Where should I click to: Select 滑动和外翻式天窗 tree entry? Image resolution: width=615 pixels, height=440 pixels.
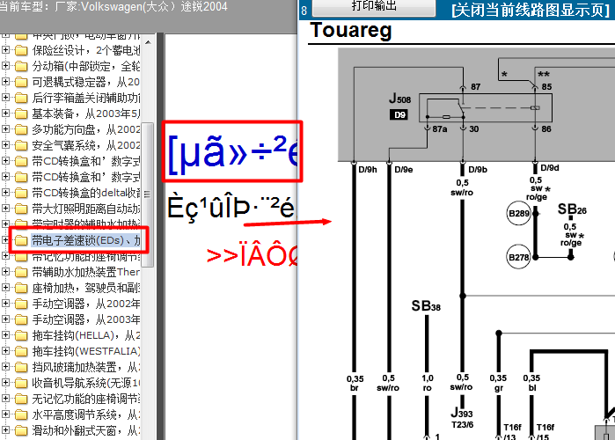[x=85, y=430]
